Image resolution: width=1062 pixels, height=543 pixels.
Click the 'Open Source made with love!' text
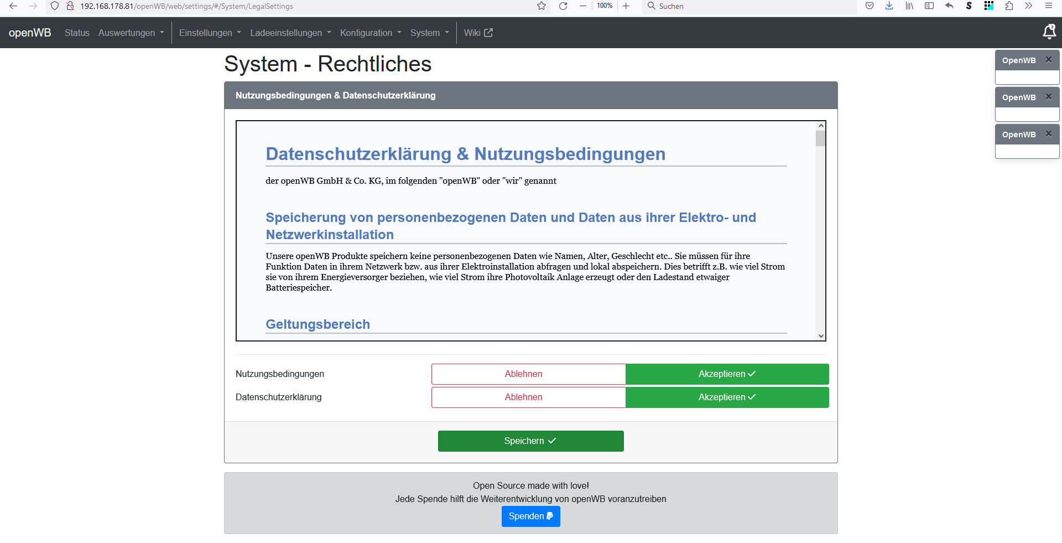531,485
